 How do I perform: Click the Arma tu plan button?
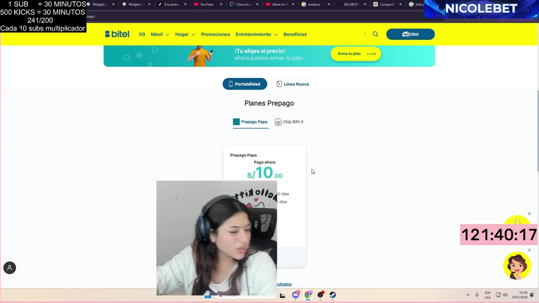tap(356, 54)
